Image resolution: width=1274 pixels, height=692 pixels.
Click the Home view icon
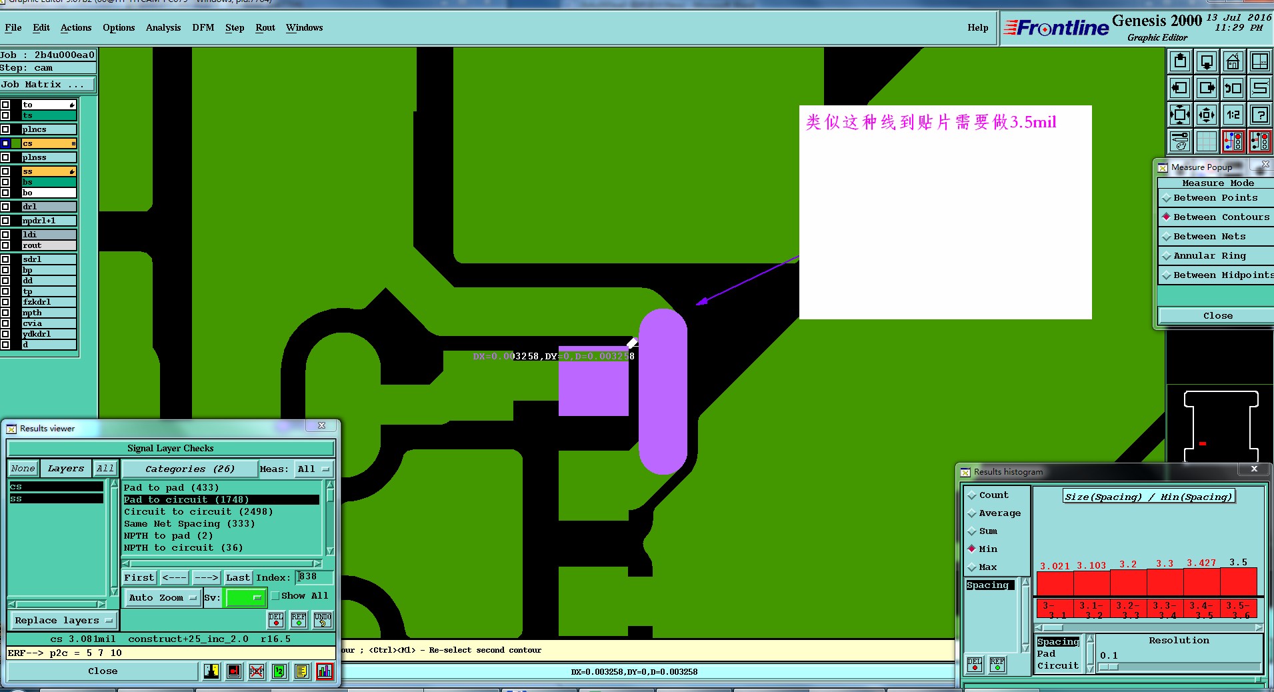point(1233,62)
